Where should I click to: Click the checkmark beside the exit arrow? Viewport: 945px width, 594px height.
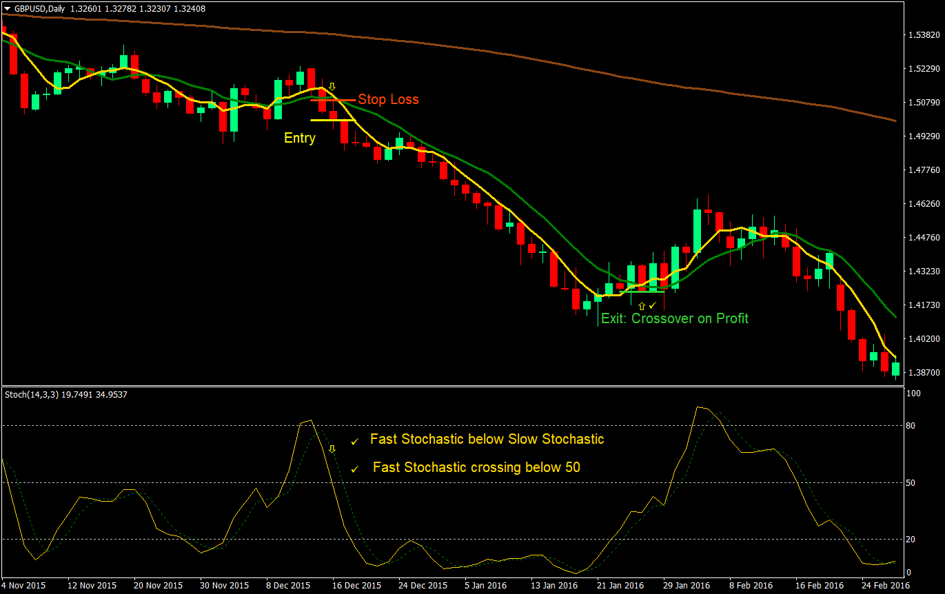(x=653, y=305)
